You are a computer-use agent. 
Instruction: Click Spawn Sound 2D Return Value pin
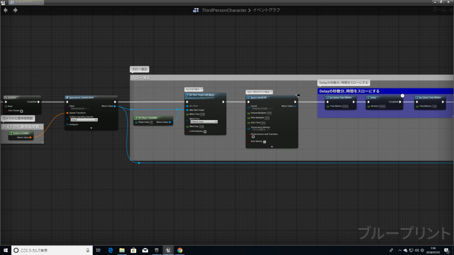tap(295, 106)
